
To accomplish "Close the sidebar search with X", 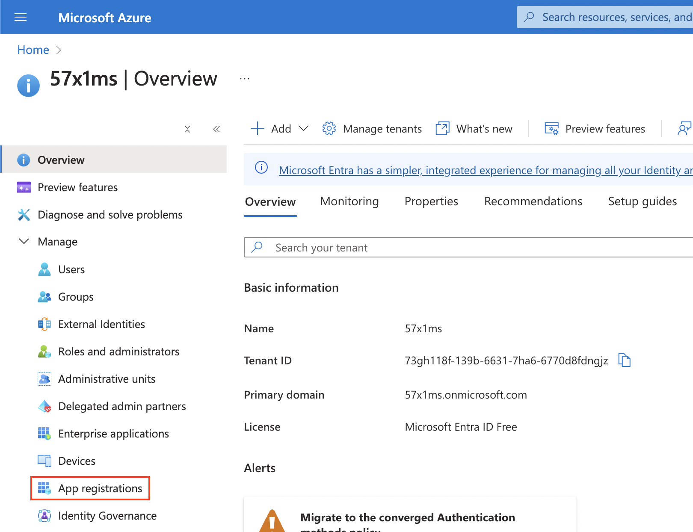I will (187, 129).
